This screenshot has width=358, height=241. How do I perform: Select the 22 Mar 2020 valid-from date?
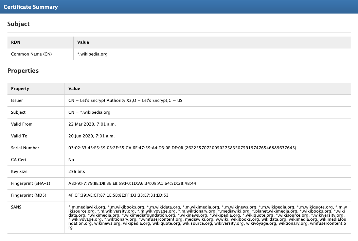(x=92, y=124)
